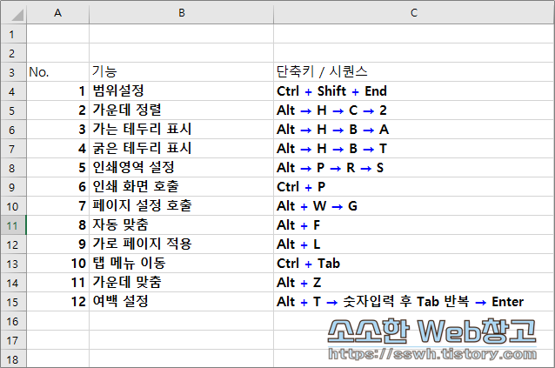Image resolution: width=555 pixels, height=368 pixels.
Task: Click the 'Alt → H → C → 2' cell
Action: point(414,110)
